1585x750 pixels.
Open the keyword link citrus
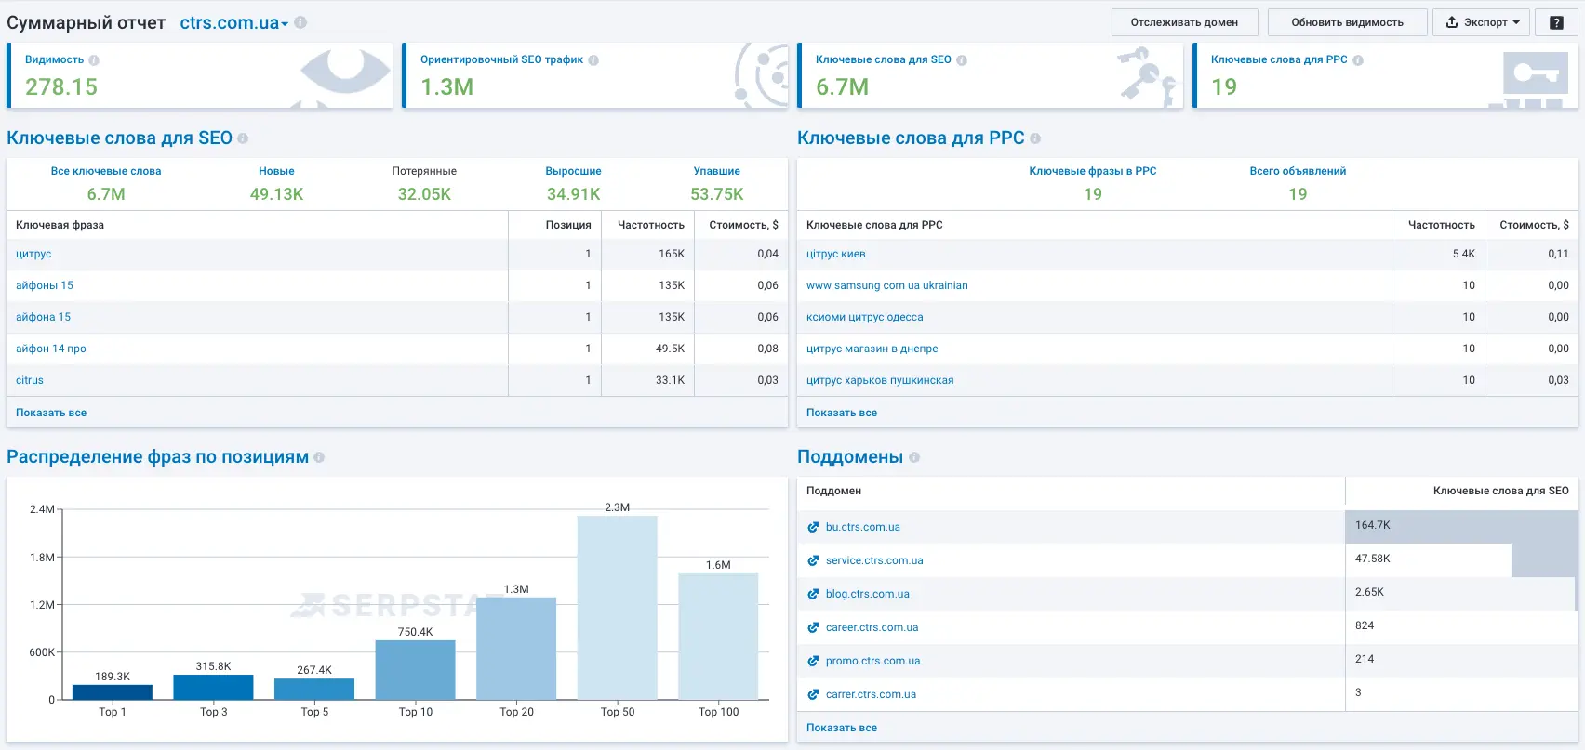pyautogui.click(x=30, y=380)
